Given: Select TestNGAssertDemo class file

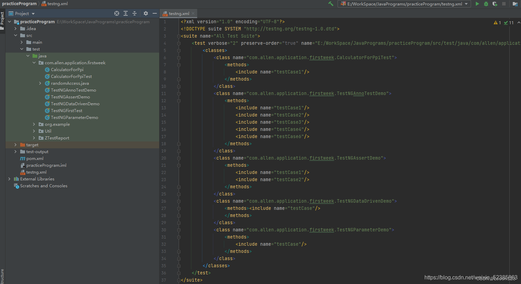Looking at the screenshot, I should pos(70,97).
